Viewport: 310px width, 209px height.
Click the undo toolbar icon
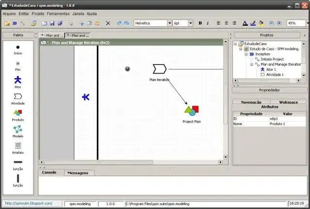click(x=119, y=23)
